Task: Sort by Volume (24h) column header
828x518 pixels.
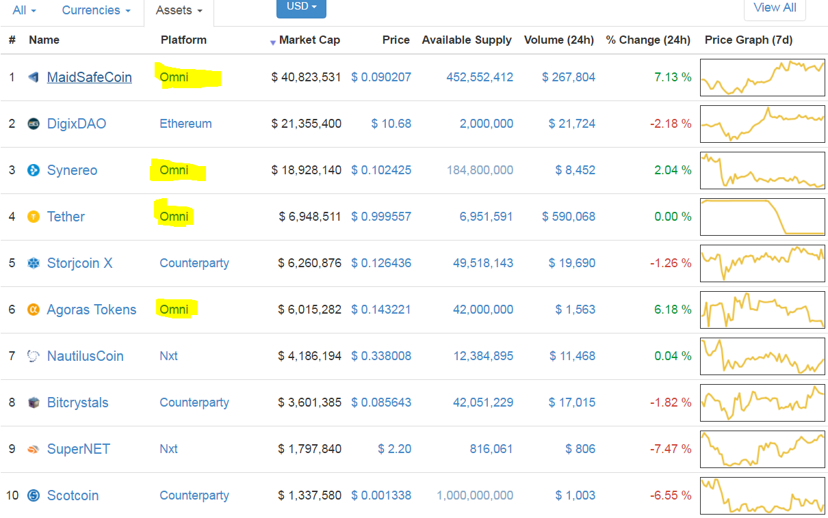Action: [x=559, y=40]
